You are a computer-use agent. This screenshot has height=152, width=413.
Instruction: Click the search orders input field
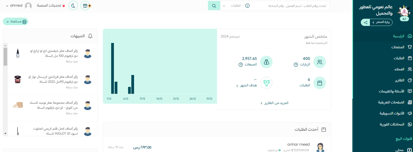pyautogui.click(x=290, y=6)
